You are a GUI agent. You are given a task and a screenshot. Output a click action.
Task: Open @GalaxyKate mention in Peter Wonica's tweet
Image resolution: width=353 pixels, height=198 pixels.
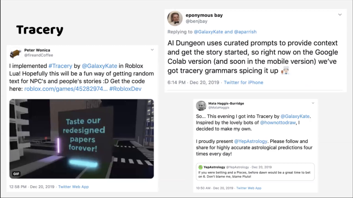[100, 66]
